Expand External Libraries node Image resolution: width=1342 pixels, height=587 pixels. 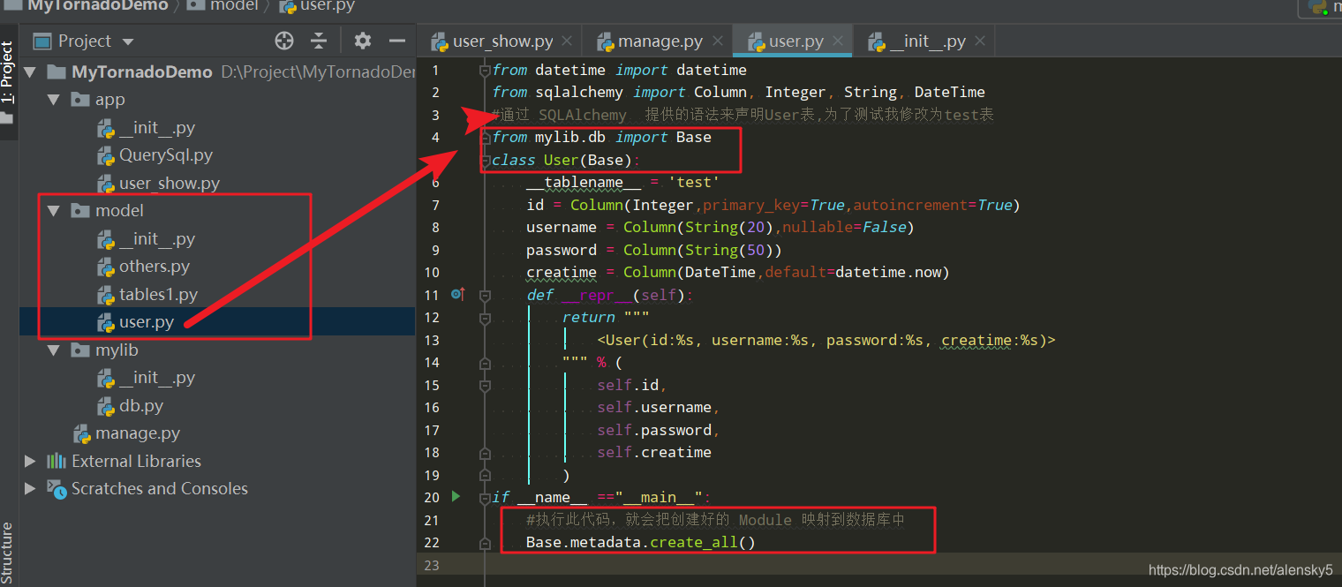point(30,461)
